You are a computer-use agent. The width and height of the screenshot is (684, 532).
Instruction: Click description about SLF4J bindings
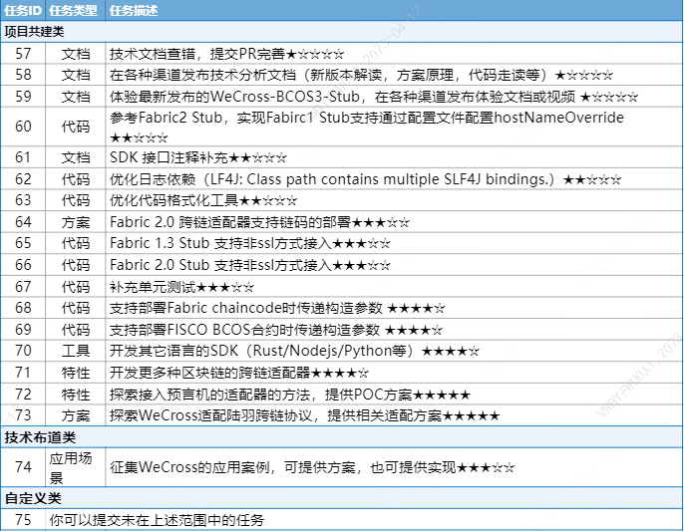pos(365,179)
